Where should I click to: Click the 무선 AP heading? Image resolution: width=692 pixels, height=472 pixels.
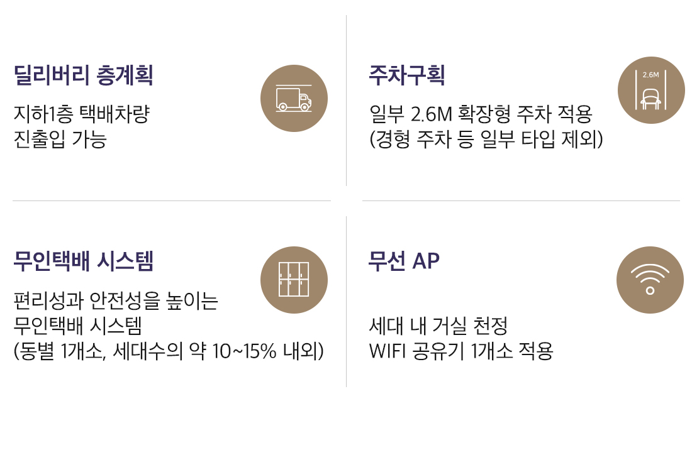(404, 260)
